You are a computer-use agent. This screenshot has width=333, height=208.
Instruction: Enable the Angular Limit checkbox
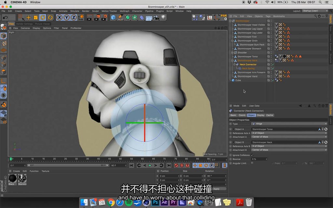[x=252, y=163]
